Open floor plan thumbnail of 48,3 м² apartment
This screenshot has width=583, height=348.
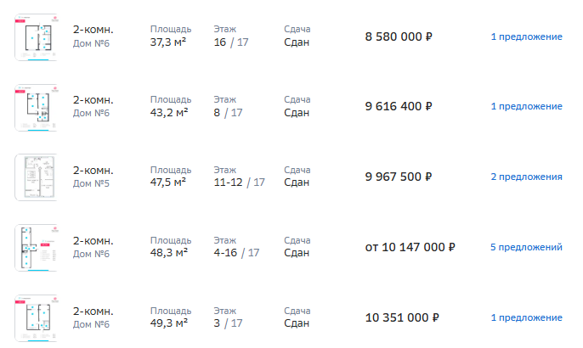(x=35, y=248)
